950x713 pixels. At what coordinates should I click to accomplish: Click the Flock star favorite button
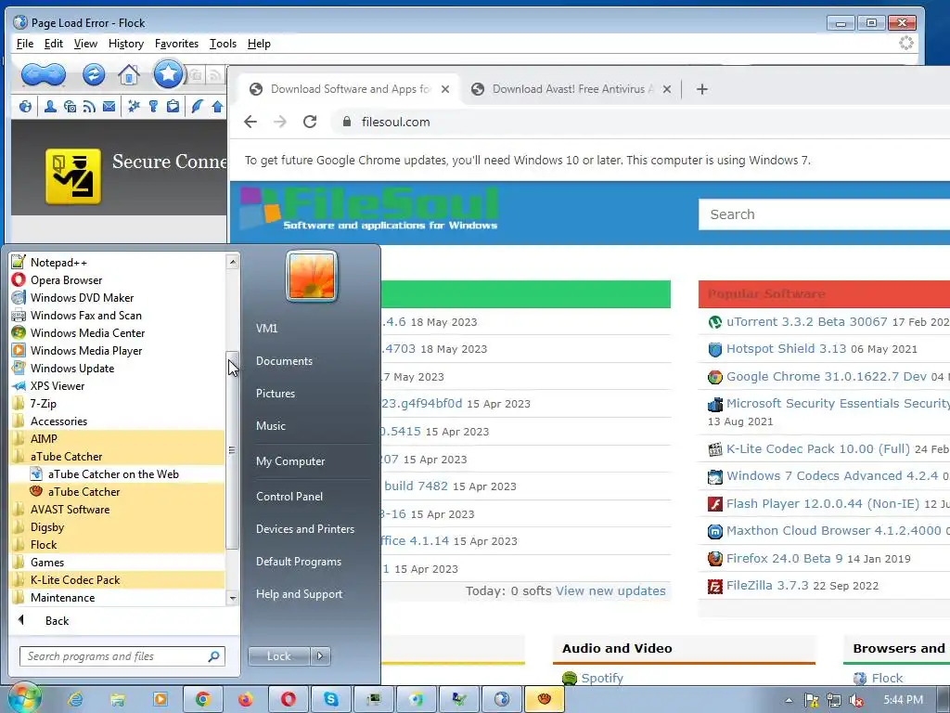168,74
